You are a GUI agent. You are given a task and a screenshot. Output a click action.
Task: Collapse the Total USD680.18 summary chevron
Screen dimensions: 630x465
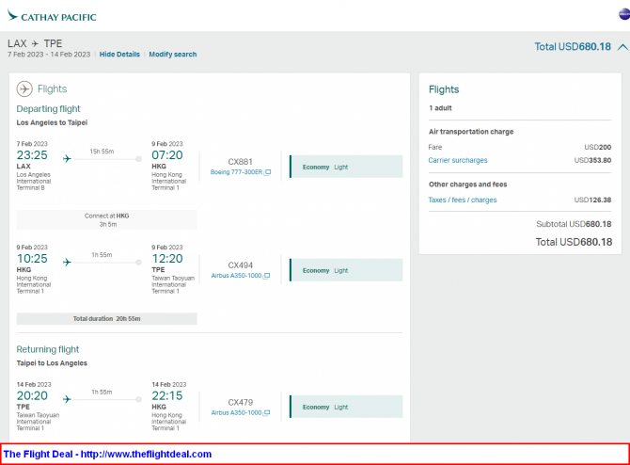click(622, 47)
